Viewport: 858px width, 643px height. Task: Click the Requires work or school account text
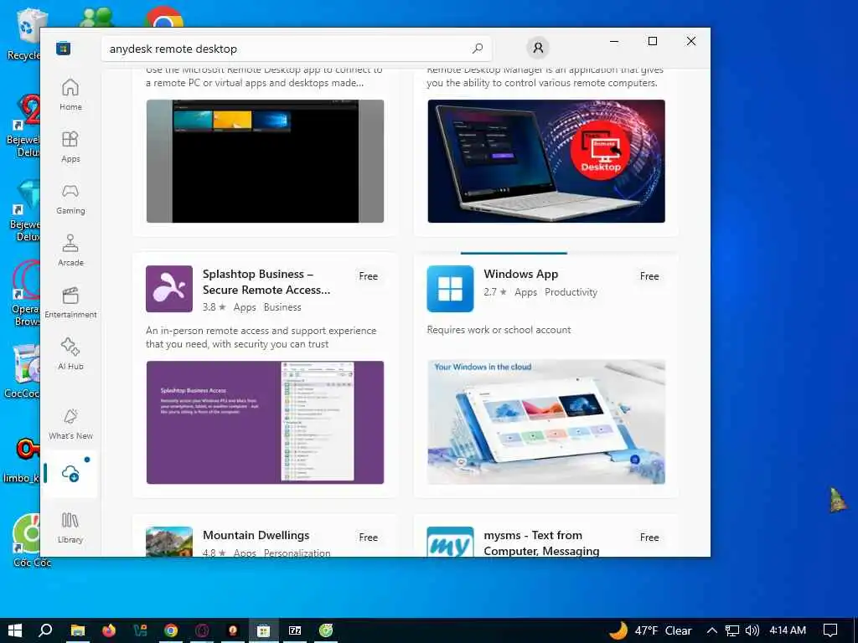pyautogui.click(x=499, y=330)
